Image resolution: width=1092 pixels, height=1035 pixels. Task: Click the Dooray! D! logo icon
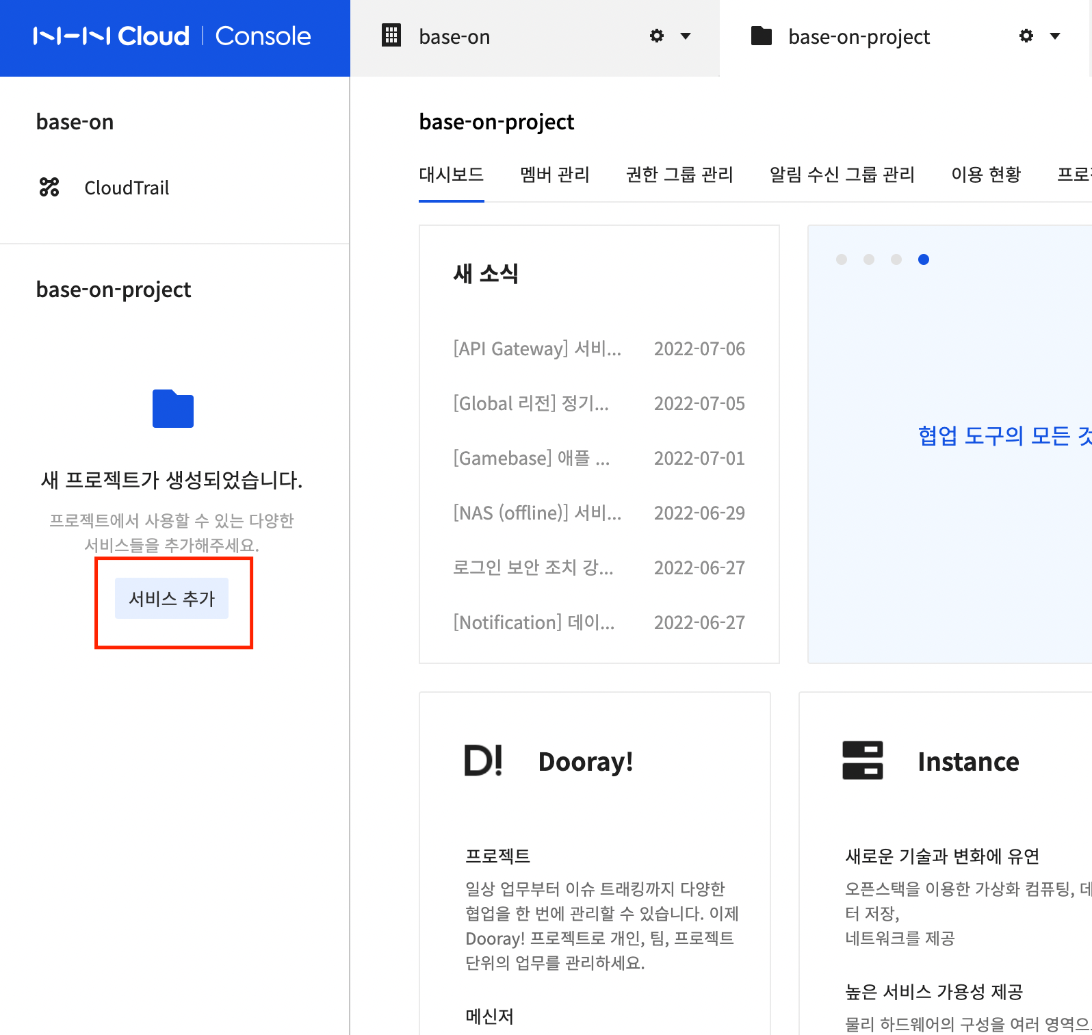tap(484, 760)
